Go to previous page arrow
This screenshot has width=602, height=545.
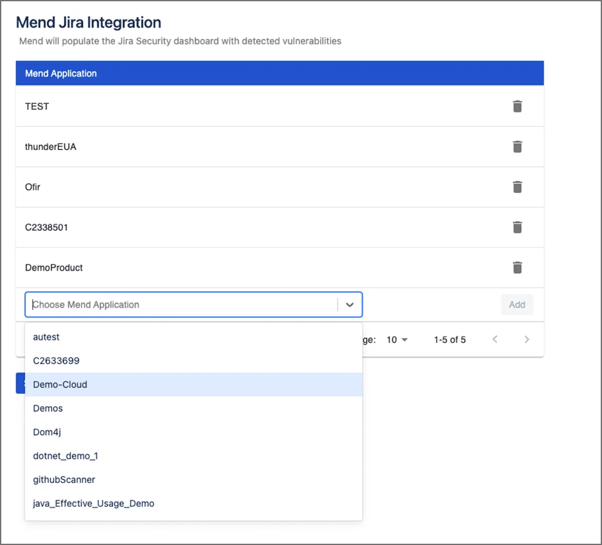pos(495,340)
